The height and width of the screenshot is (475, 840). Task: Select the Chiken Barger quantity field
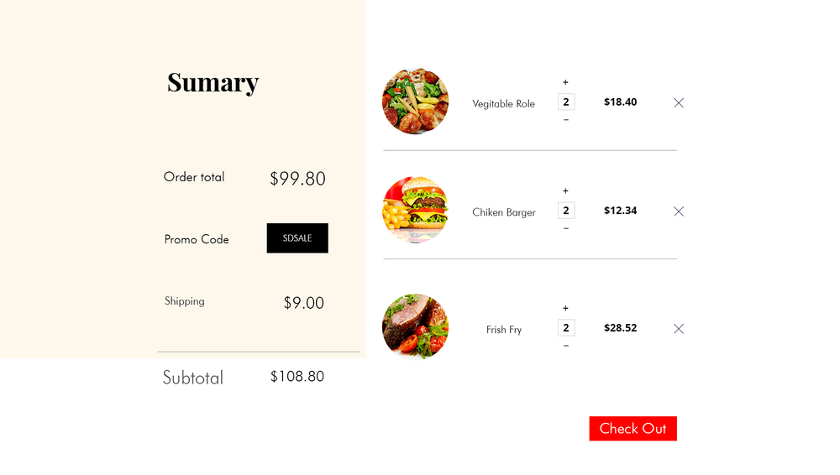[x=566, y=211]
